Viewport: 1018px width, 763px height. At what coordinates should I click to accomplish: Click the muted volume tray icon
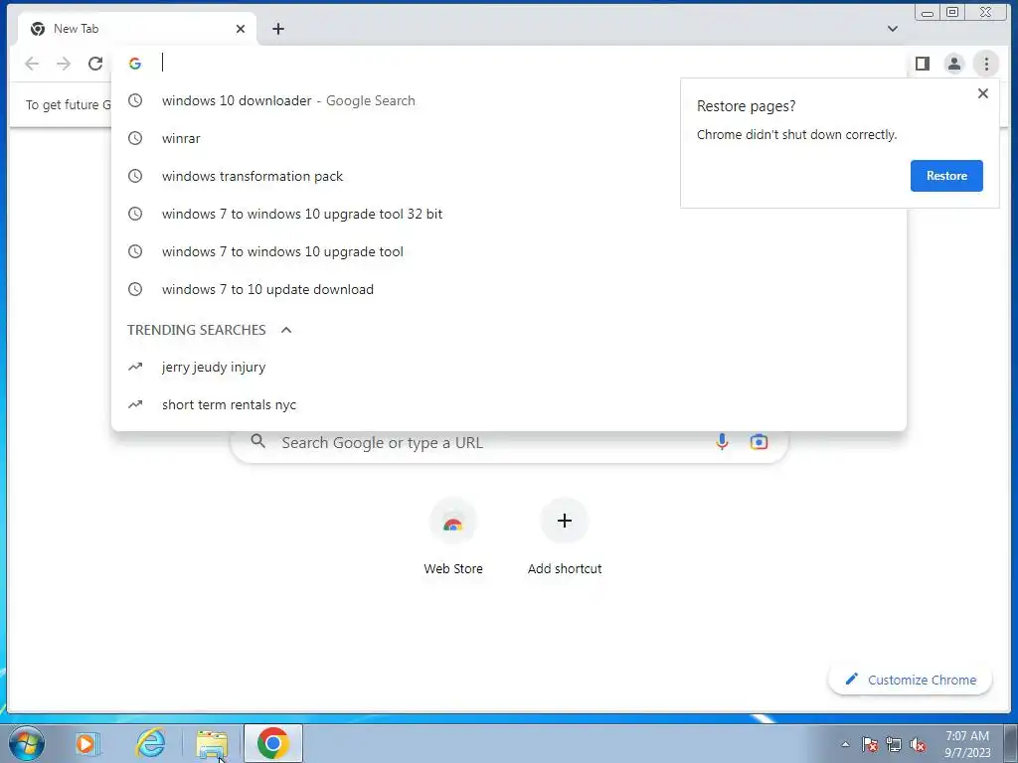point(918,744)
